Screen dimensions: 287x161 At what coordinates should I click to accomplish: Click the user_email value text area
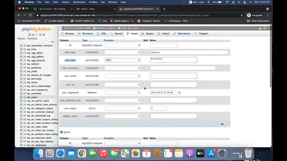coord(174,76)
